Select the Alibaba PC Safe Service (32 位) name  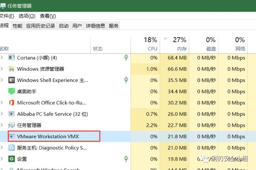pos(53,114)
